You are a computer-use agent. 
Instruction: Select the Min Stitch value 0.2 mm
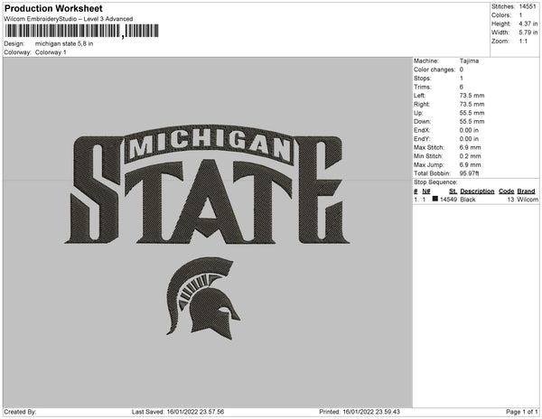pyautogui.click(x=470, y=156)
